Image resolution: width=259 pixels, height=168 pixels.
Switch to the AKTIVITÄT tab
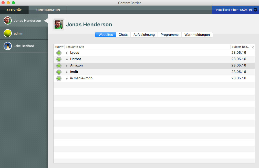point(14,10)
